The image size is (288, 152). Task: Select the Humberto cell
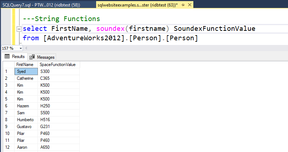[26, 120]
